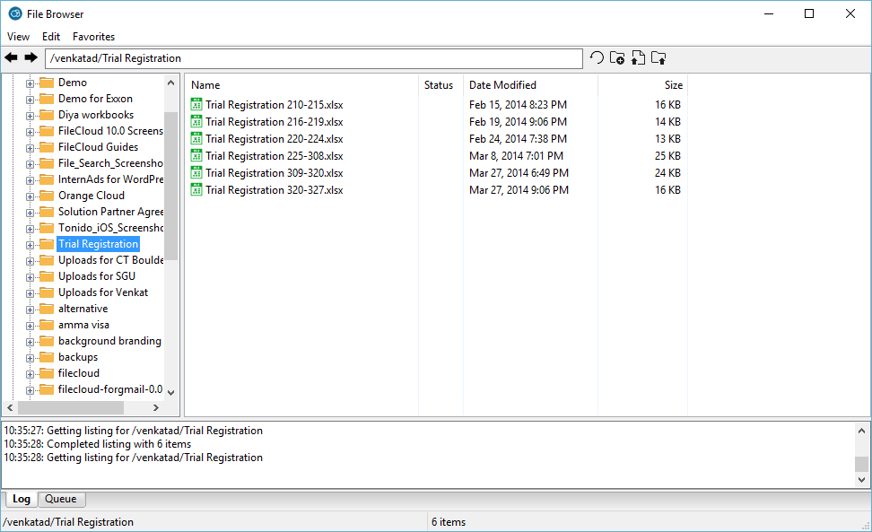Open the Favorites menu
Viewport: 872px width, 532px height.
click(93, 37)
